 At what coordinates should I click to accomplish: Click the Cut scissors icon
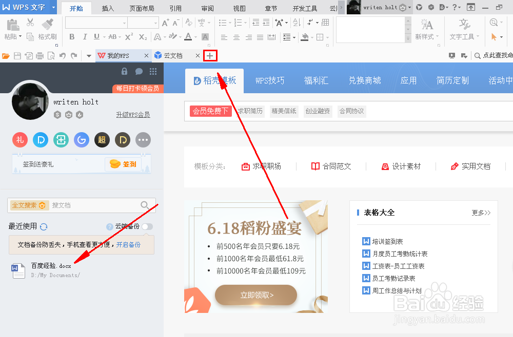point(30,22)
